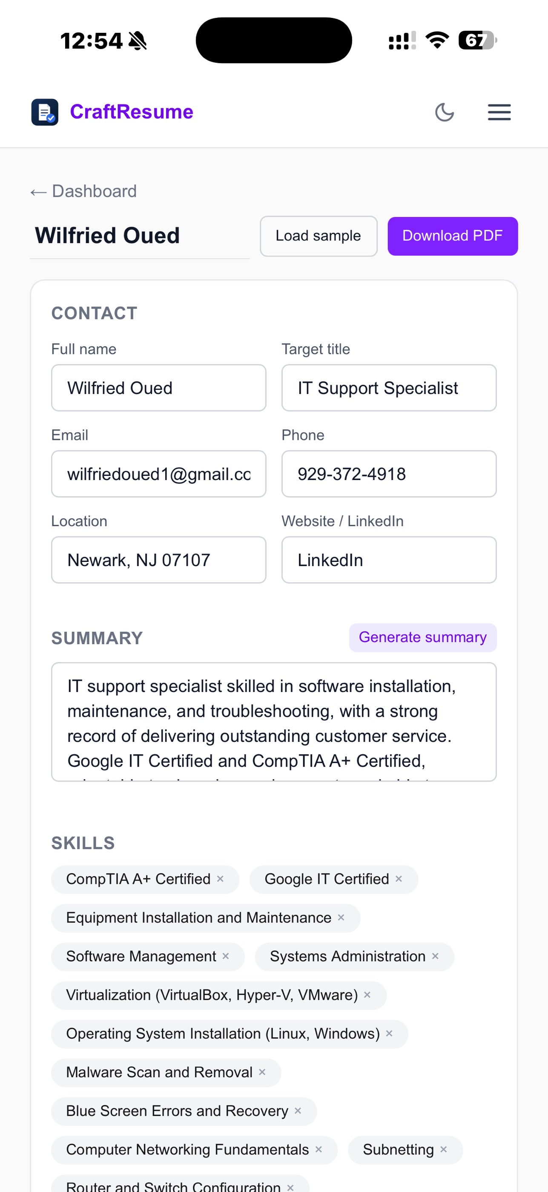This screenshot has height=1192, width=548.
Task: Delete the Software Management skill chip
Action: tap(226, 956)
